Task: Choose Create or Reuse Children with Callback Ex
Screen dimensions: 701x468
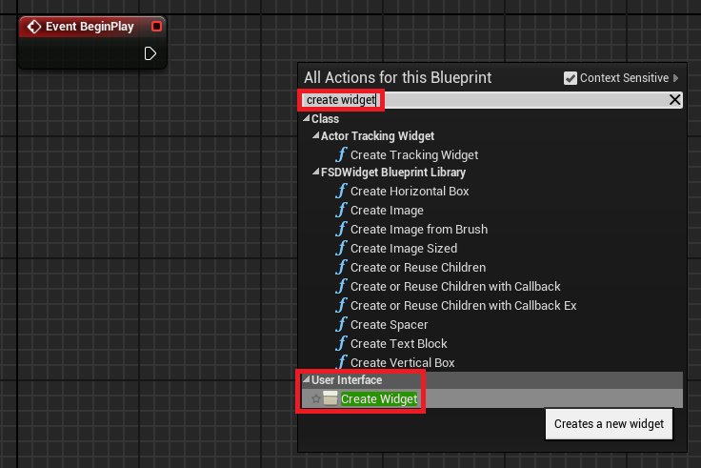Action: pyautogui.click(x=463, y=306)
